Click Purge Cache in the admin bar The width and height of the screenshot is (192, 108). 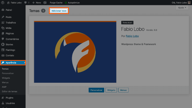coord(56,2)
